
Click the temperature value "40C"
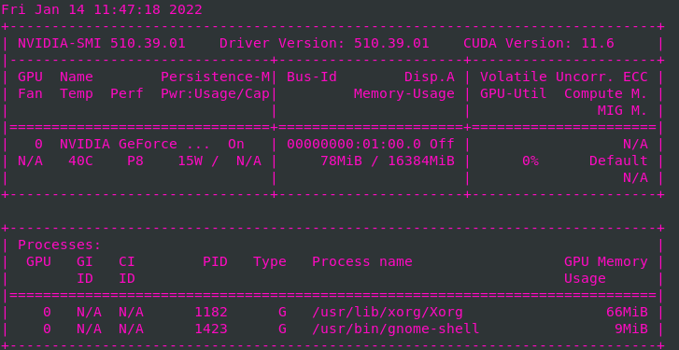coord(80,161)
